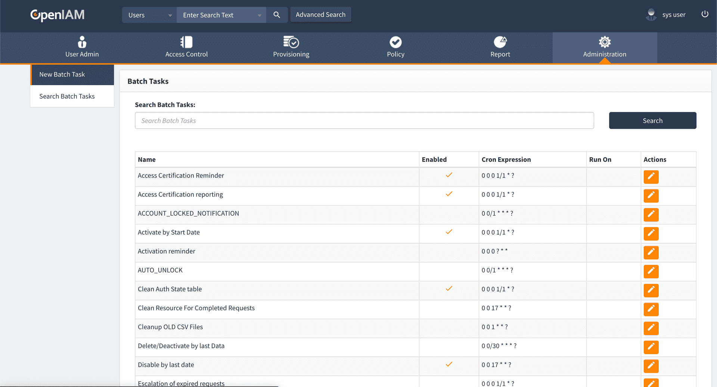Select the Administration gear icon
717x387 pixels.
point(605,42)
